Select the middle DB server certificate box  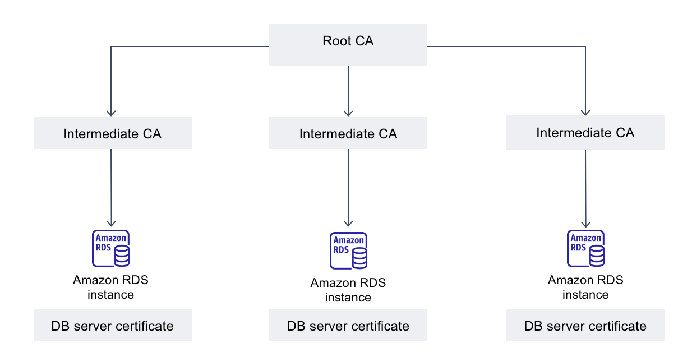pyautogui.click(x=348, y=326)
